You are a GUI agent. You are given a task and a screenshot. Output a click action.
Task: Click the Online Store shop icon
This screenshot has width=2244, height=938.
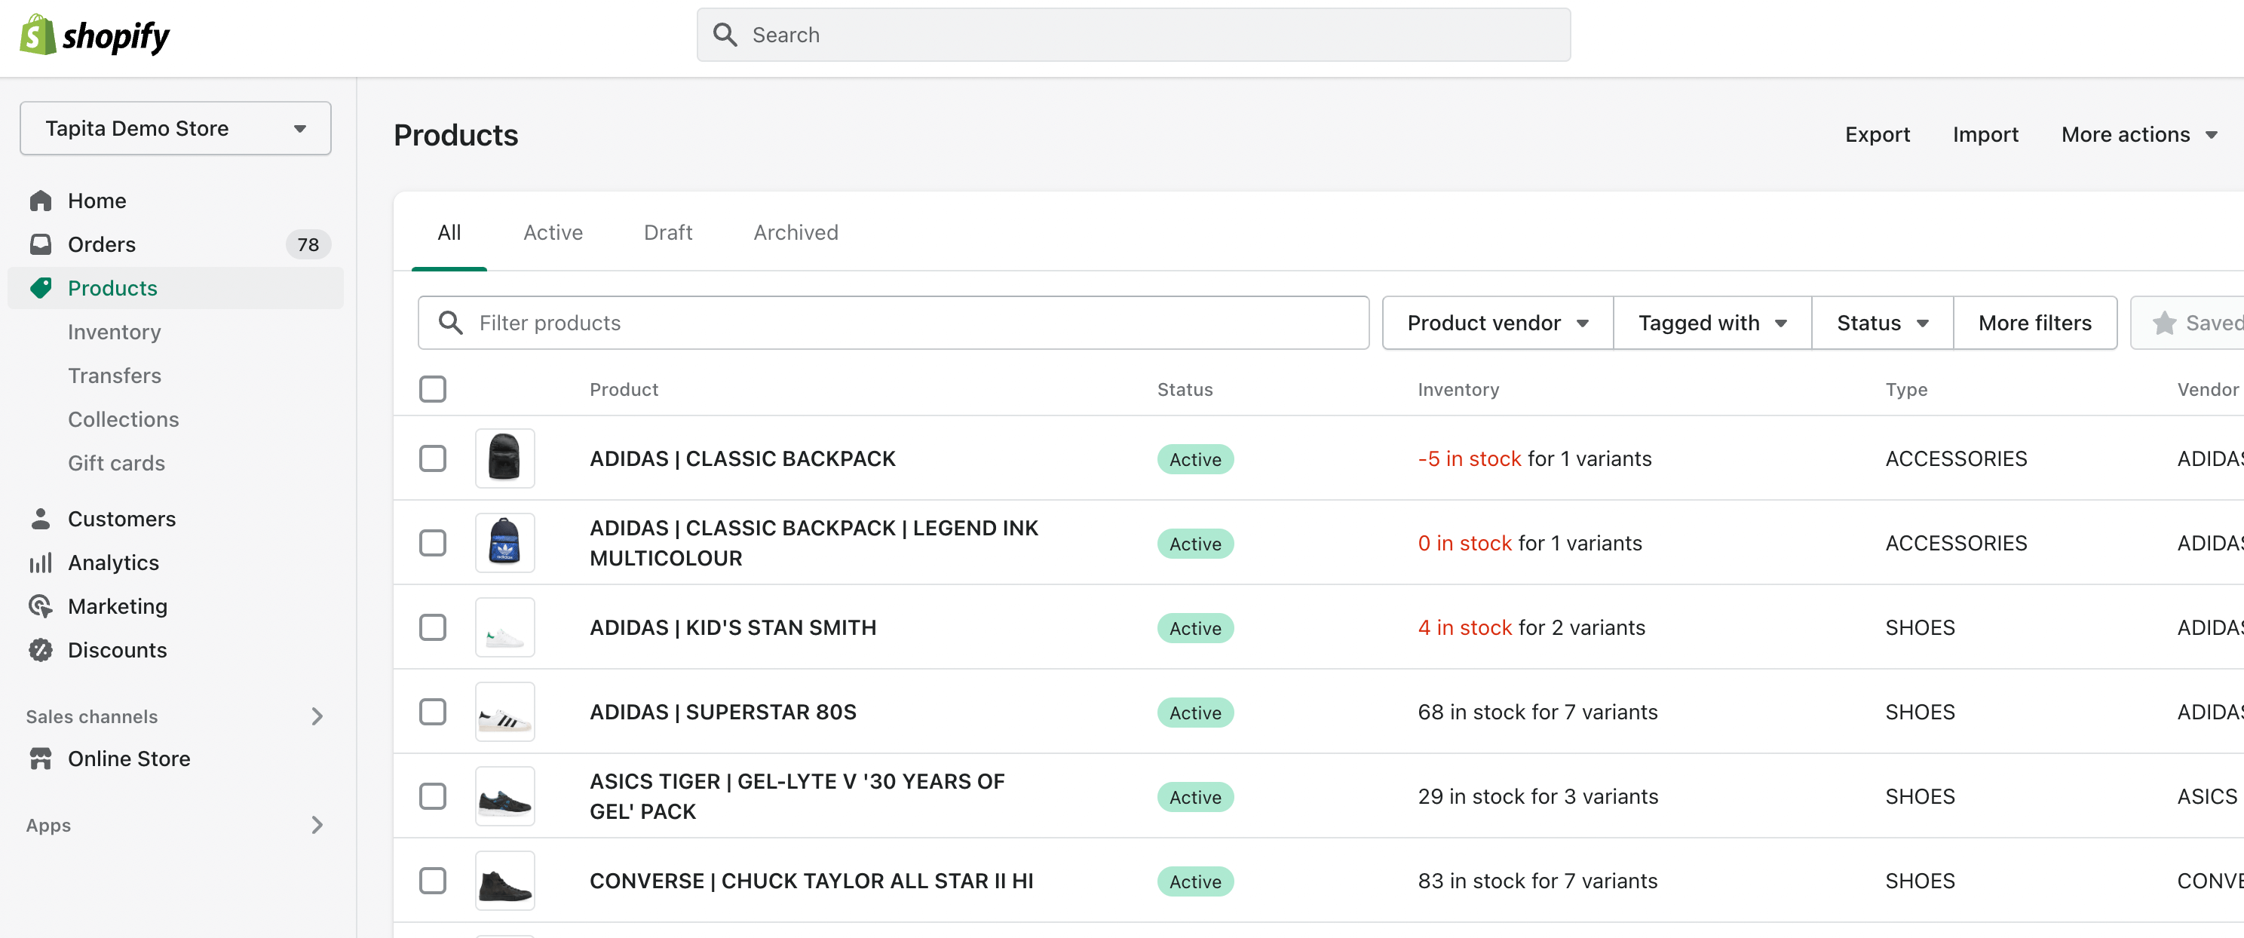40,759
